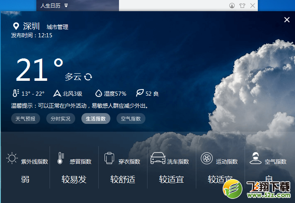The height and width of the screenshot is (203, 295).
Task: Click the 运动指数 label
Action: [227, 162]
